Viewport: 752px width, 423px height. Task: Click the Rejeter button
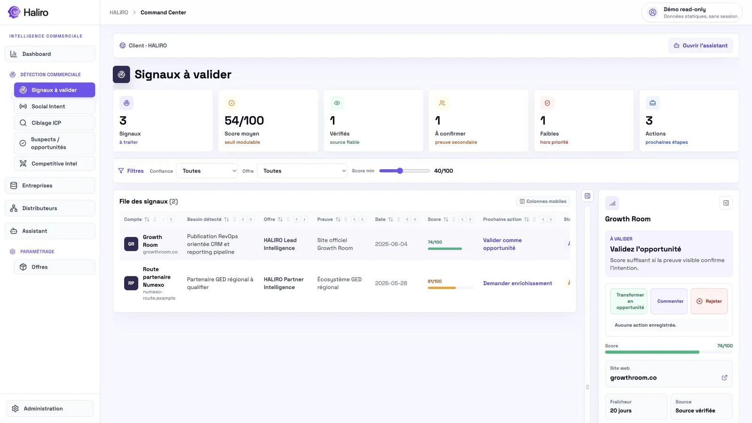[709, 301]
